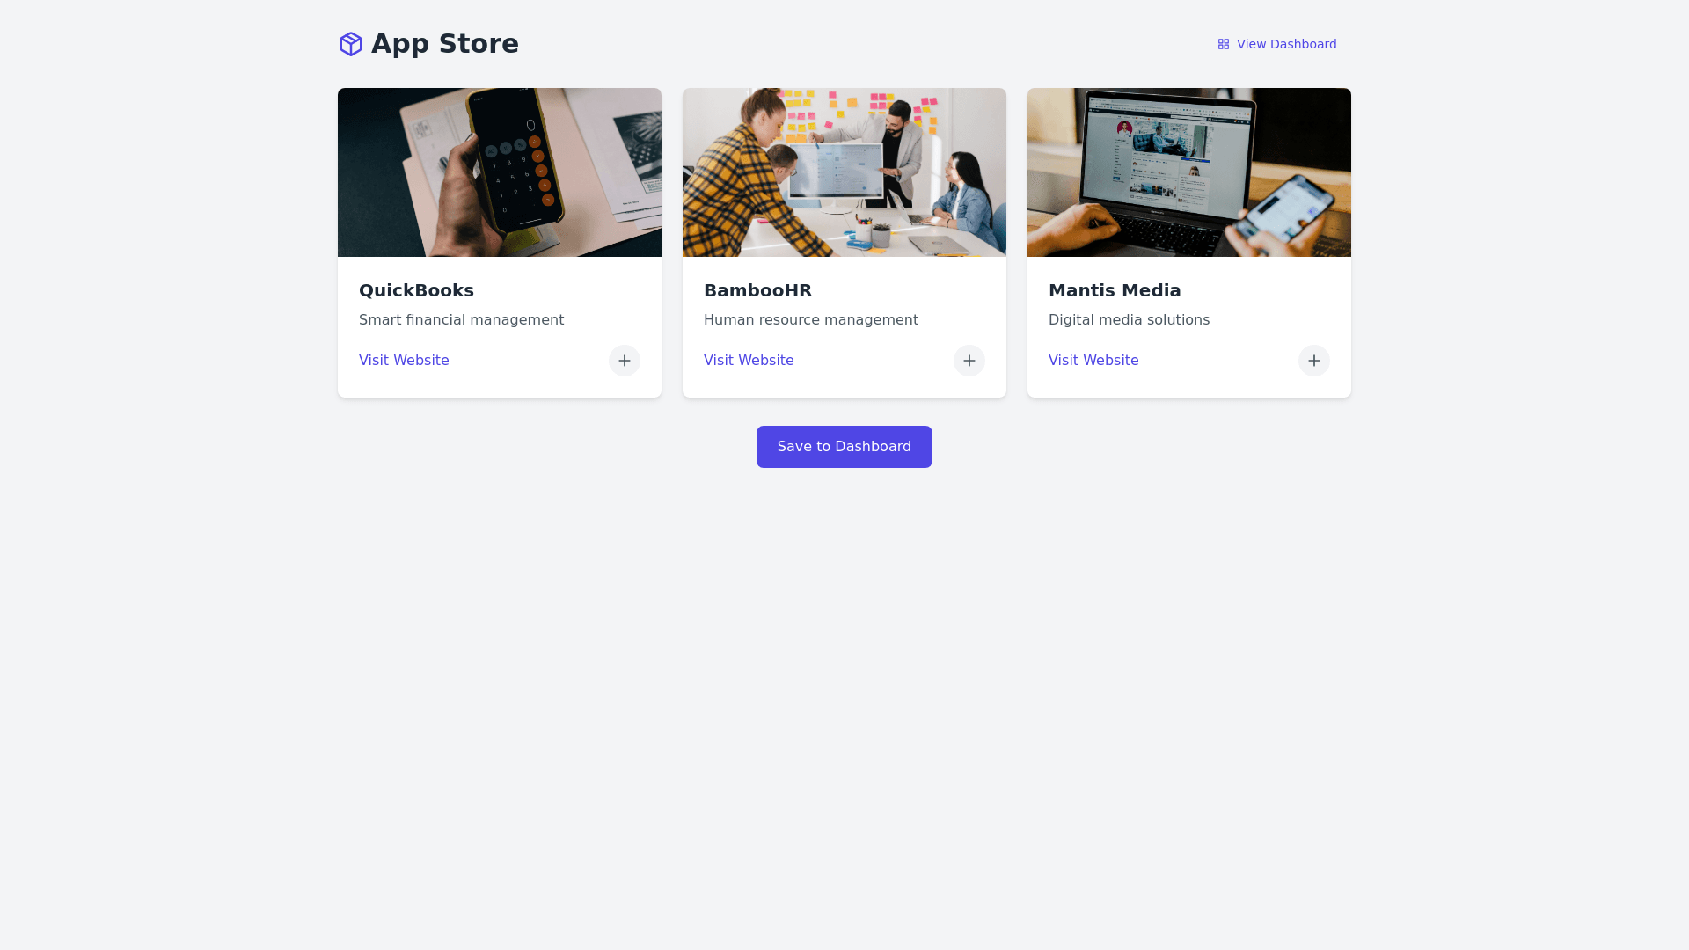Click the App Store box logo icon
Viewport: 1689px width, 950px height.
pos(351,44)
